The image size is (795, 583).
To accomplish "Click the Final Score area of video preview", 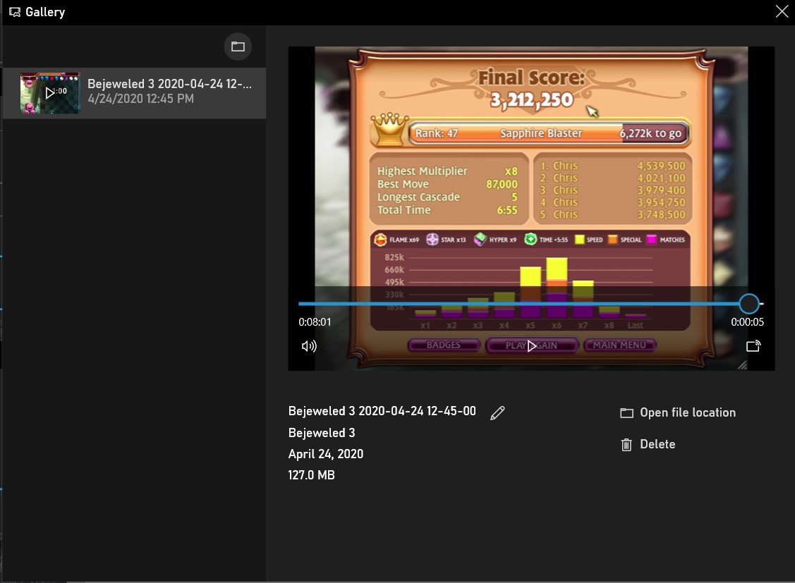I will click(531, 89).
